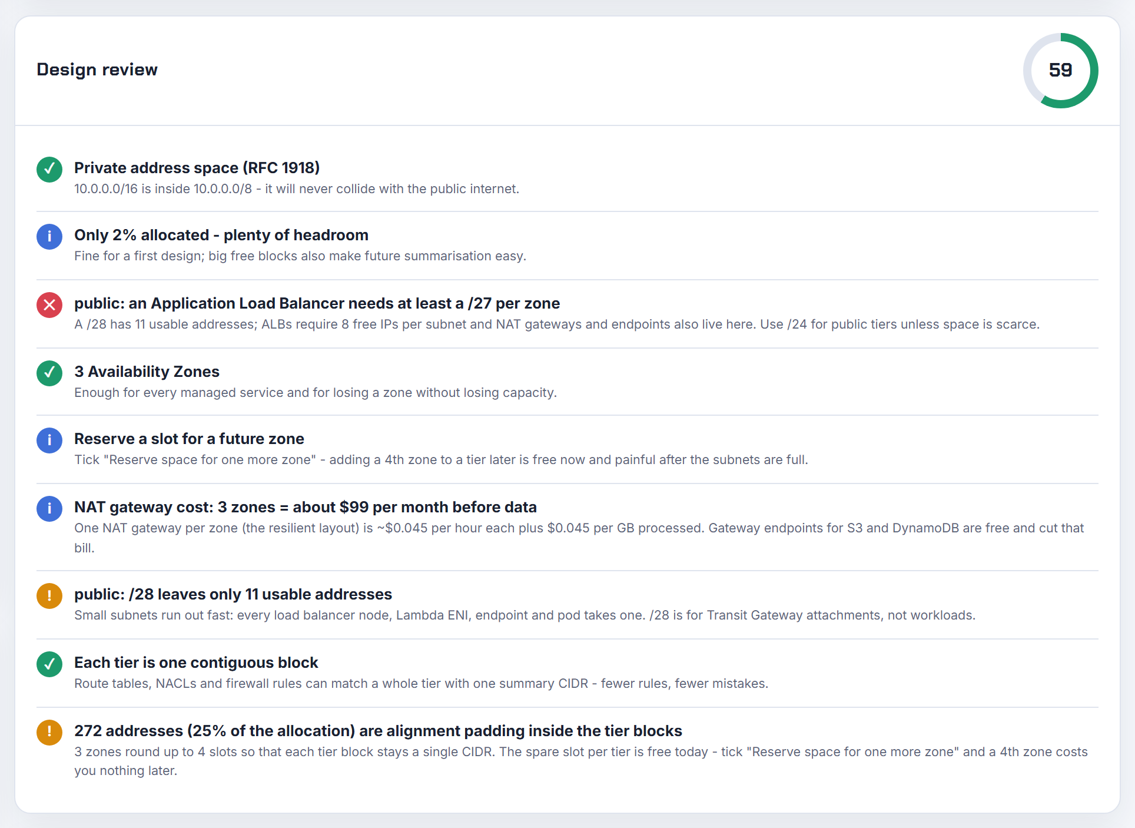Click the 'NAT gateway cost: 3 zones' title
The width and height of the screenshot is (1135, 828).
306,507
